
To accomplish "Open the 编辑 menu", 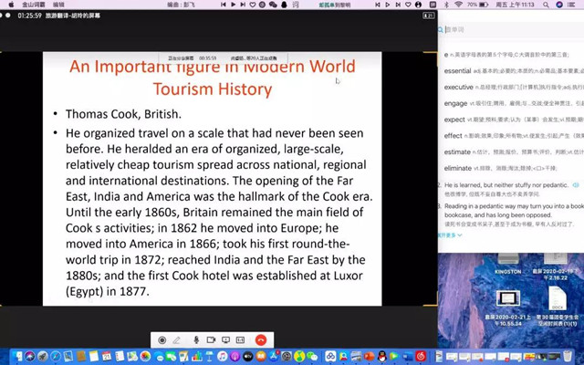I will coord(58,5).
